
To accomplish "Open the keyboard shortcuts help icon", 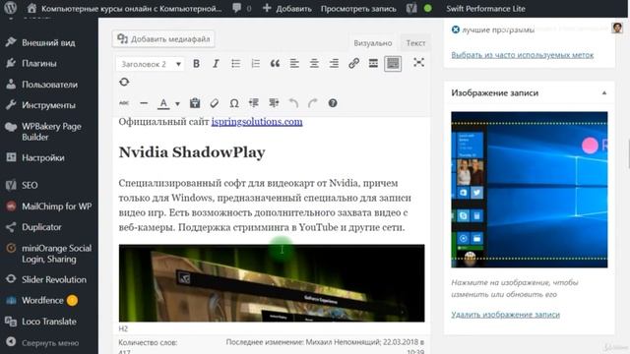I will click(333, 103).
